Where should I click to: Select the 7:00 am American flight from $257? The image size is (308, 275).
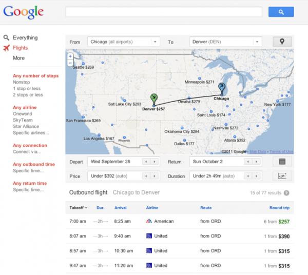180,221
